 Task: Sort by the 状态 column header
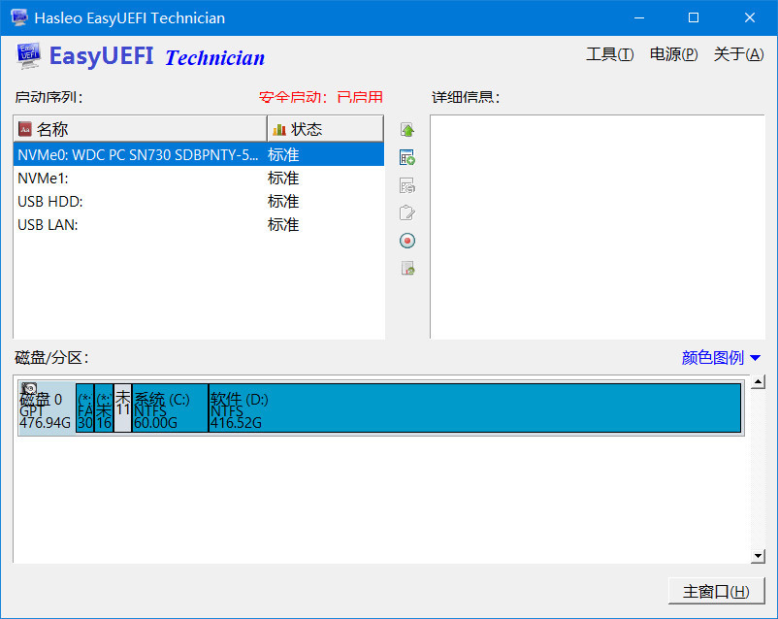coord(325,129)
